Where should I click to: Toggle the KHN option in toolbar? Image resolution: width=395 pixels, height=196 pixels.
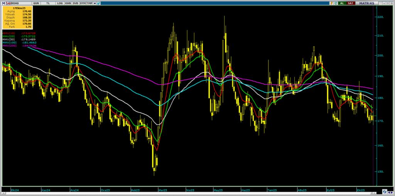(x=68, y=3)
